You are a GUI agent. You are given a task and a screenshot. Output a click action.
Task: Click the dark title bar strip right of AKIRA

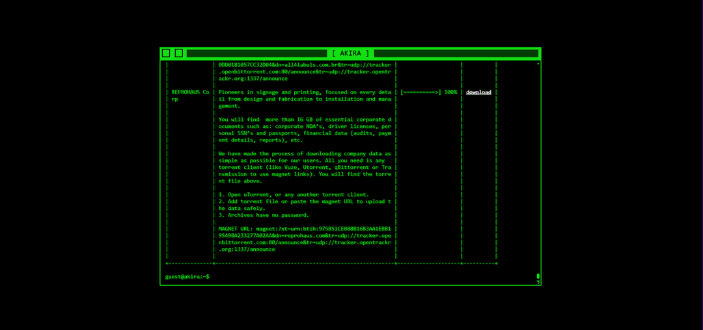[456, 53]
